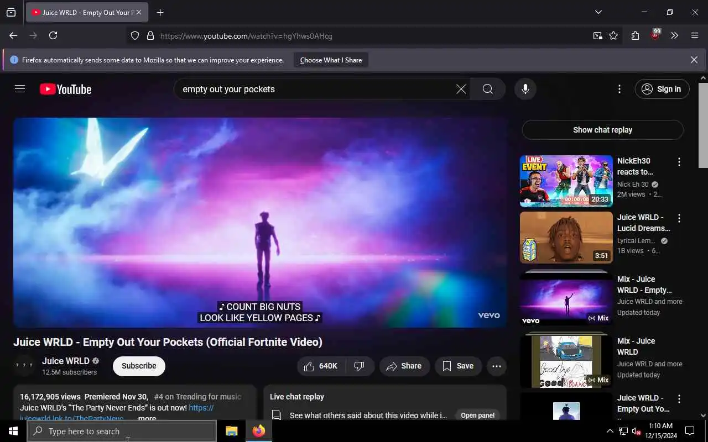Open Juice WRLD channel avatar
The width and height of the screenshot is (708, 442).
[24, 366]
